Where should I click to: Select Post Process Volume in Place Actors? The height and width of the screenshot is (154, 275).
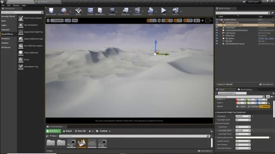[31, 18]
